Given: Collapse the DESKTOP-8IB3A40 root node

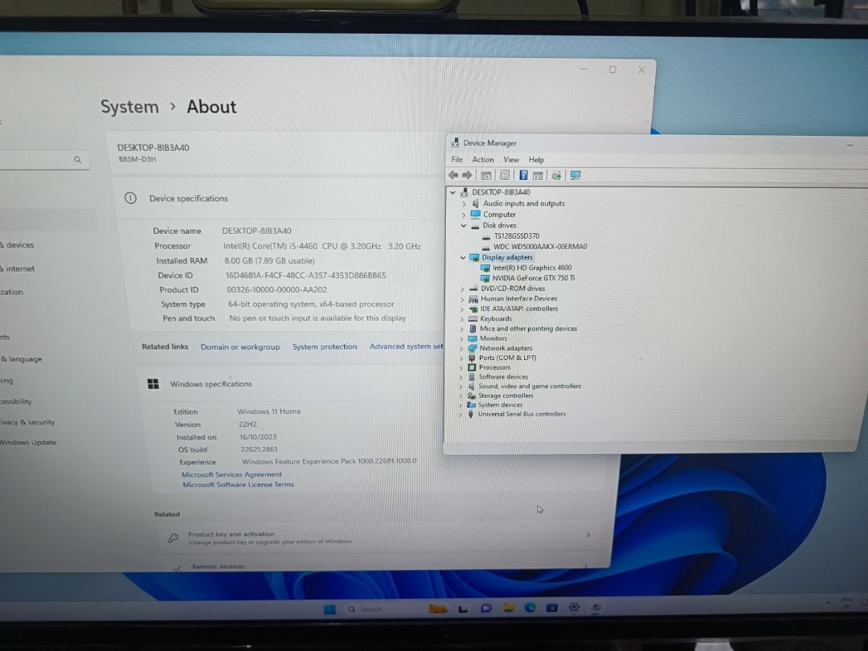Looking at the screenshot, I should pos(452,192).
